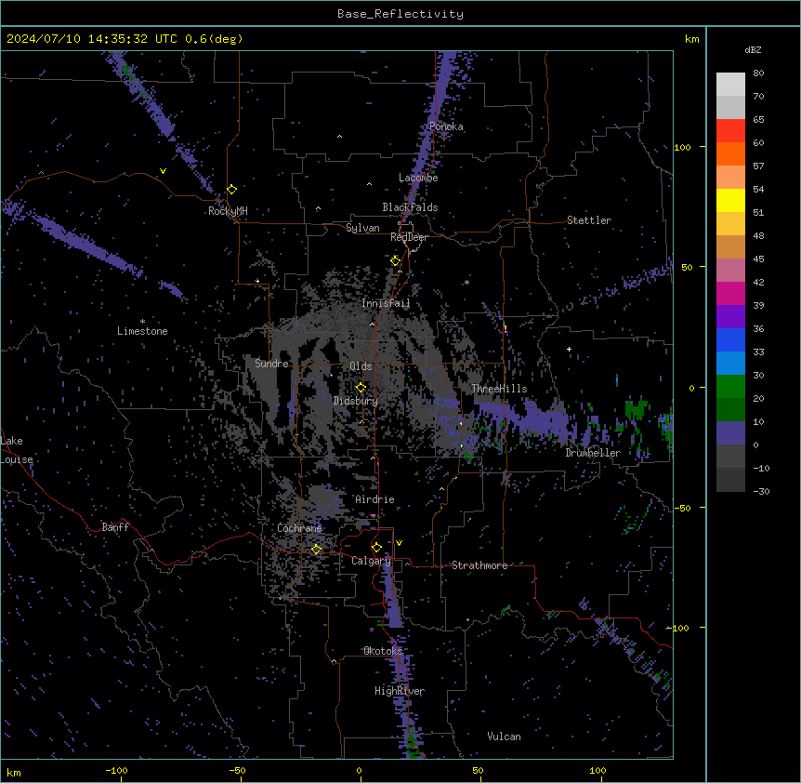
Task: Click the -30 value in dBZ legend
Action: click(761, 491)
